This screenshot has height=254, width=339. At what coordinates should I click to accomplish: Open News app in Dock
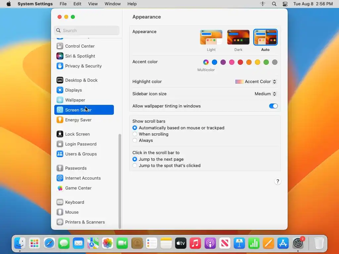pos(225,243)
